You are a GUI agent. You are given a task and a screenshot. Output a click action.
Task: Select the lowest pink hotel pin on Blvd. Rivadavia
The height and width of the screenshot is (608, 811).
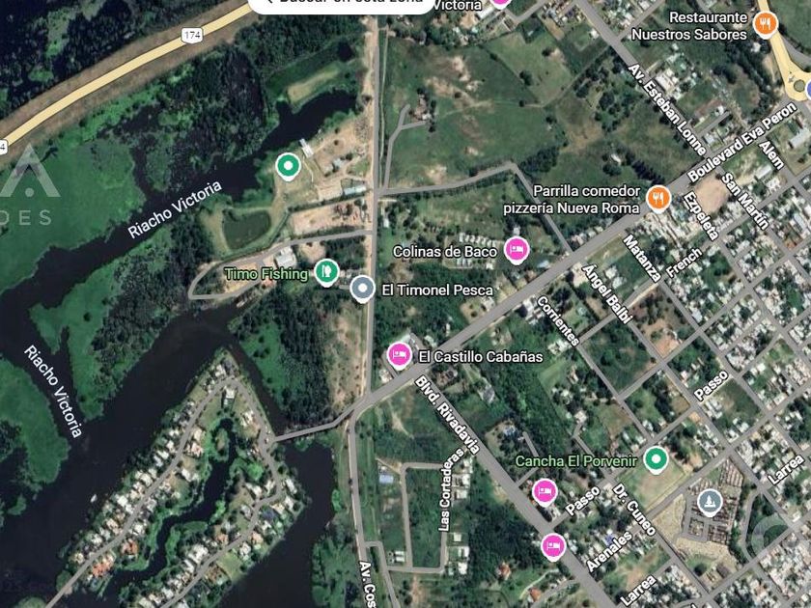pyautogui.click(x=553, y=546)
